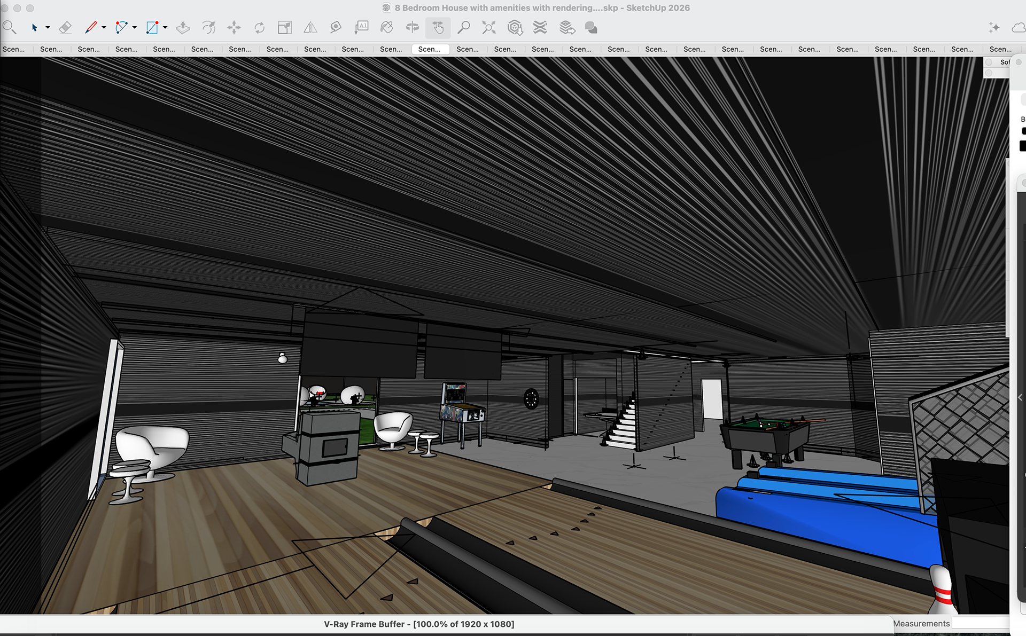The width and height of the screenshot is (1026, 636).
Task: Pick the Push/Pull tool
Action: click(183, 27)
